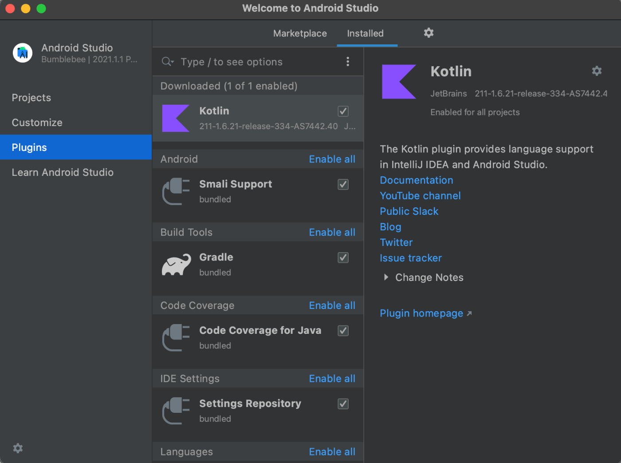Image resolution: width=621 pixels, height=463 pixels.
Task: Click the Downloaded (1 of 1 enabled) header
Action: 258,86
